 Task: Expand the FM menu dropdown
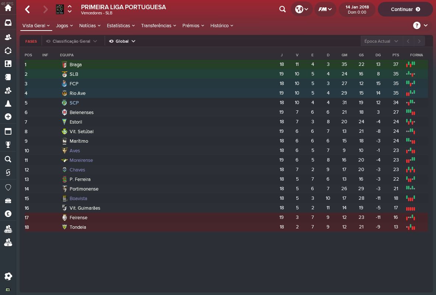pyautogui.click(x=325, y=9)
